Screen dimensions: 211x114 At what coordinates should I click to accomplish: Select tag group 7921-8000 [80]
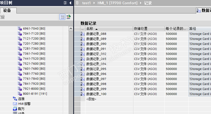34,89
